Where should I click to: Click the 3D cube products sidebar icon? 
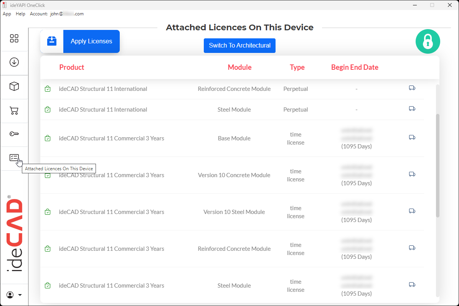coord(14,86)
